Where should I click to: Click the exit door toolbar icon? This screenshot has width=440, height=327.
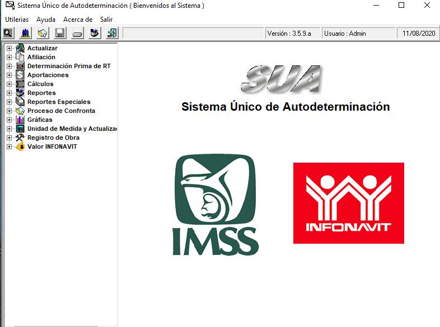[112, 34]
